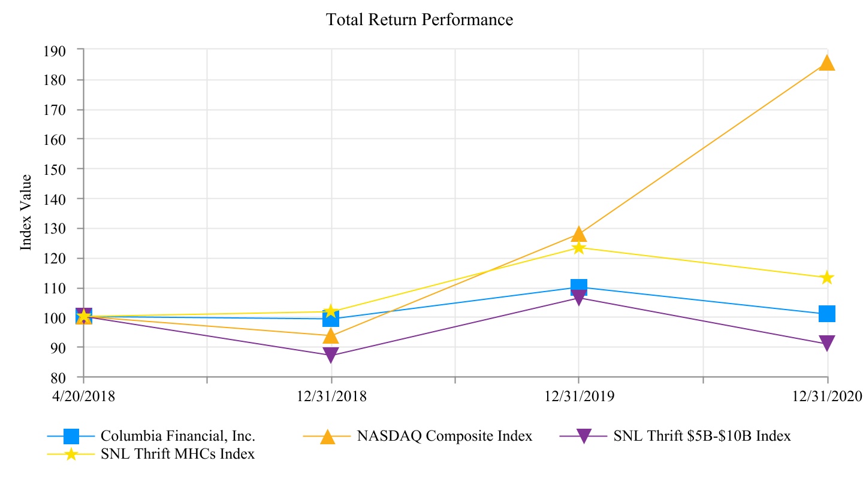Click the 12/31/2019 x-axis date label

click(579, 396)
